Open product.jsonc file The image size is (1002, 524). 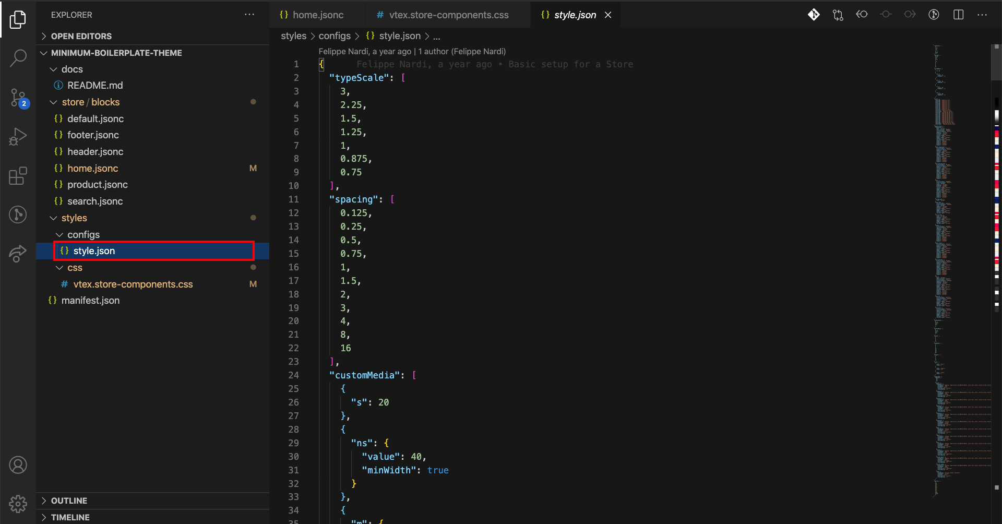coord(152,184)
